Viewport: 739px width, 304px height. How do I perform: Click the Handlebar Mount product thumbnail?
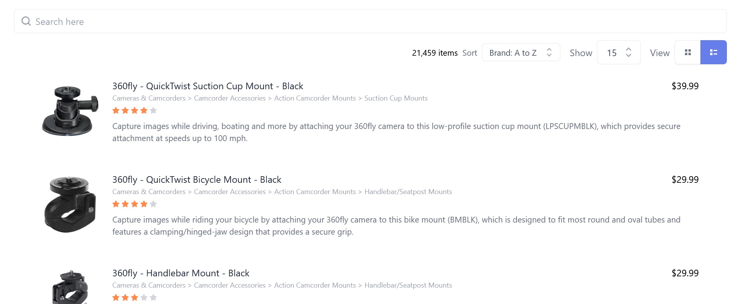70,288
